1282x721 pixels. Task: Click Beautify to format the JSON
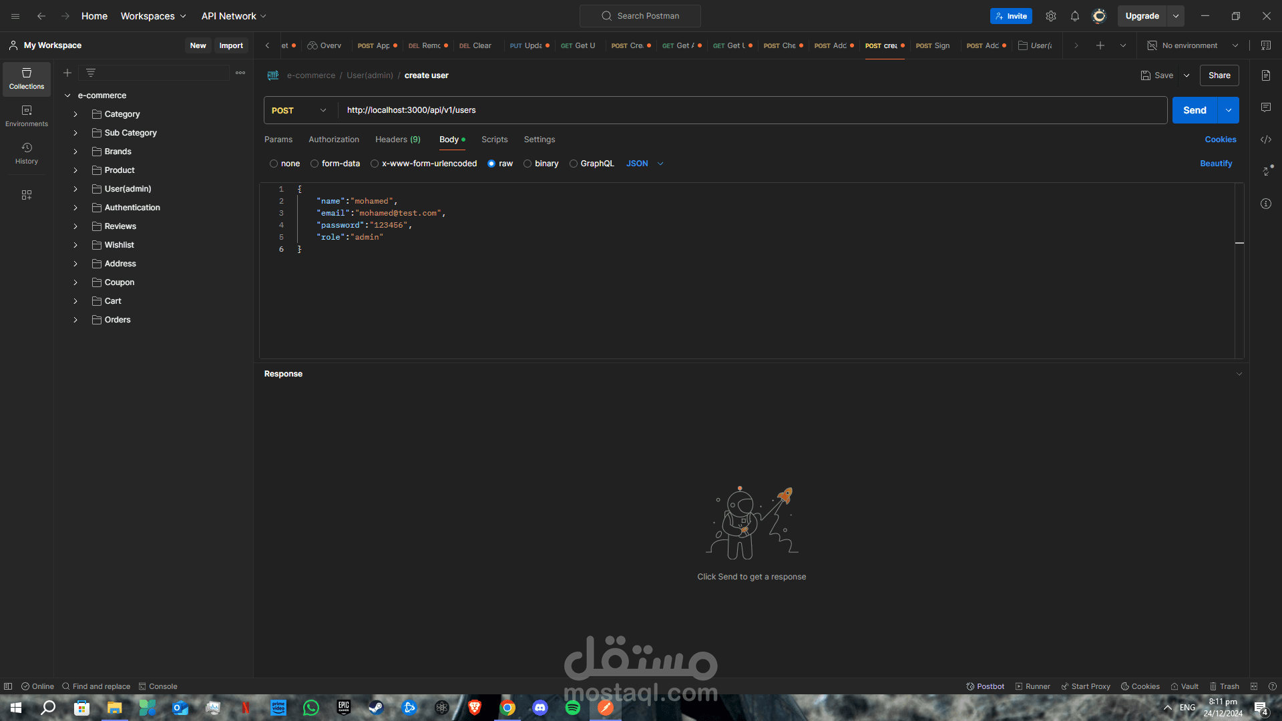[1216, 164]
